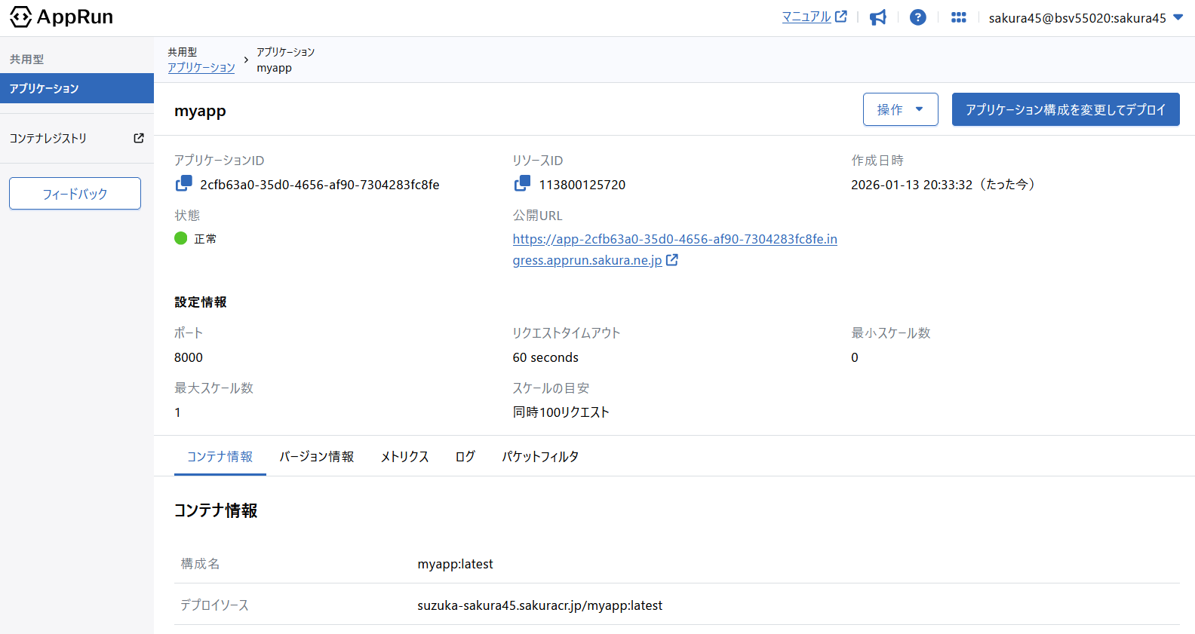
Task: Open the help question mark icon
Action: (x=918, y=17)
